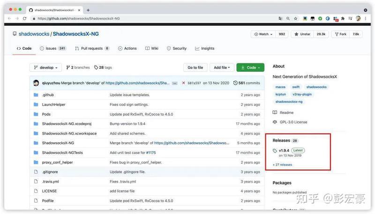Open the develop branch dropdown
The image size is (375, 214).
(x=45, y=68)
